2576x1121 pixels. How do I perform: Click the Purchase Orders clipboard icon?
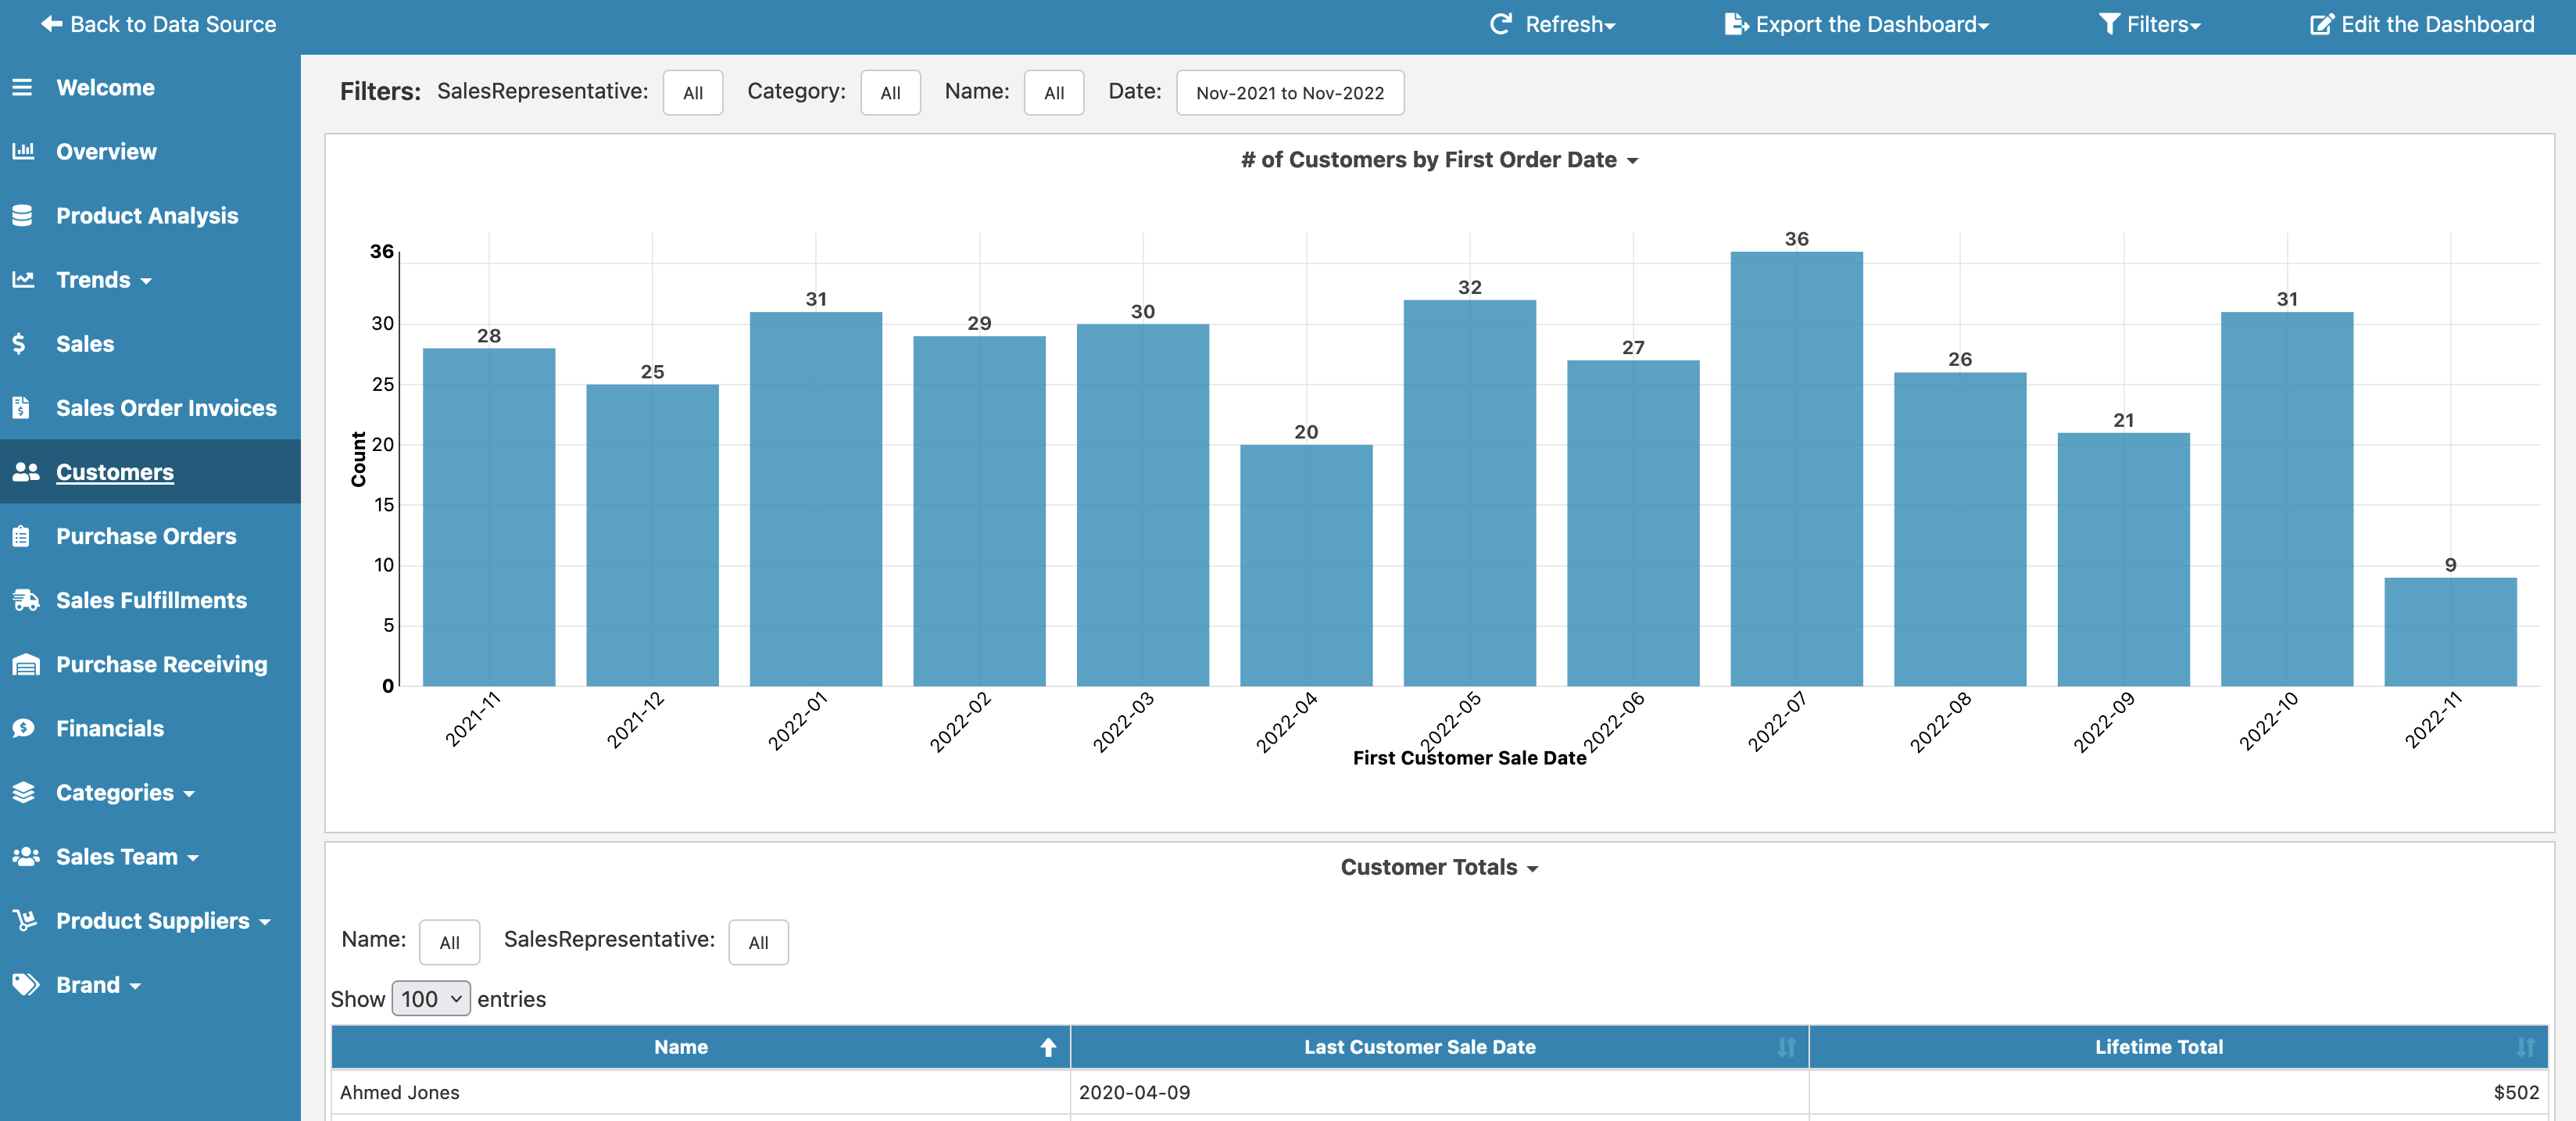click(21, 537)
